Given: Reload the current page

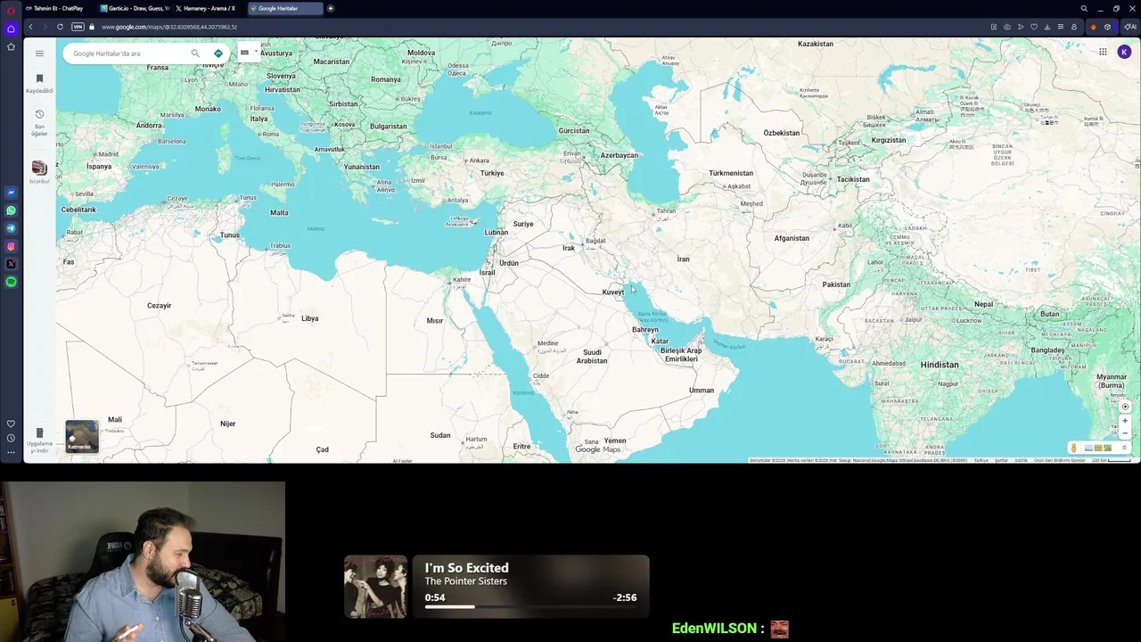Looking at the screenshot, I should click(x=60, y=27).
